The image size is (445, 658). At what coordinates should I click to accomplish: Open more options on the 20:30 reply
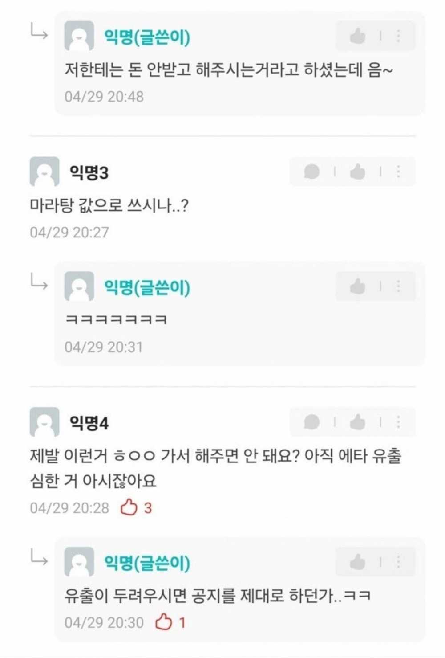398,562
